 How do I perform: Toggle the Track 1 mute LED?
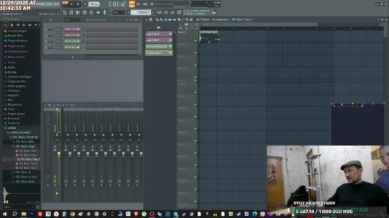click(x=195, y=41)
